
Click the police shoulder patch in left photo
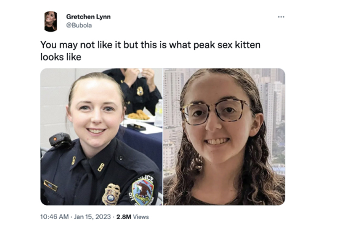143,190
